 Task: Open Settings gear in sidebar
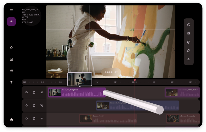point(11,120)
